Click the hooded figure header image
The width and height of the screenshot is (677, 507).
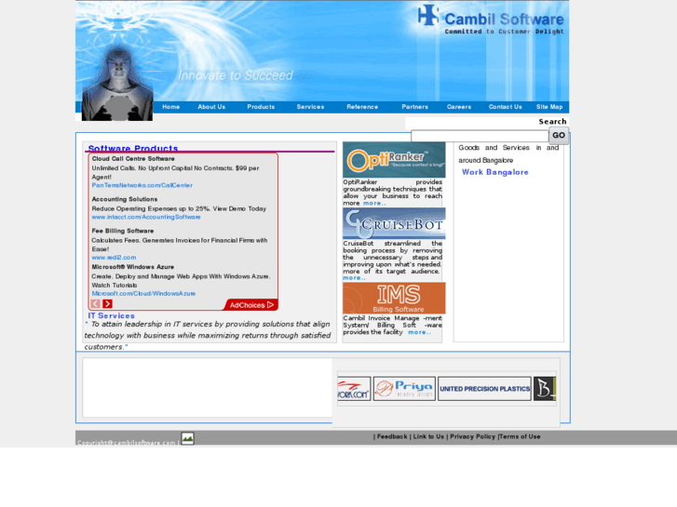click(x=117, y=84)
